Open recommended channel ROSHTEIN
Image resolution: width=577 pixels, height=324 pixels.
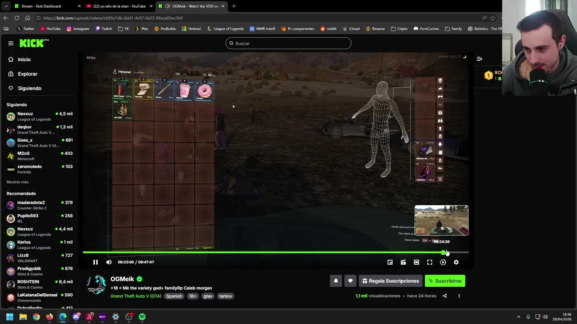pyautogui.click(x=40, y=284)
